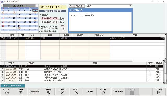Image resolution: width=167 pixels, height=96 pixels.
Task: Click the magnifying glass search button
Action: (x=63, y=28)
